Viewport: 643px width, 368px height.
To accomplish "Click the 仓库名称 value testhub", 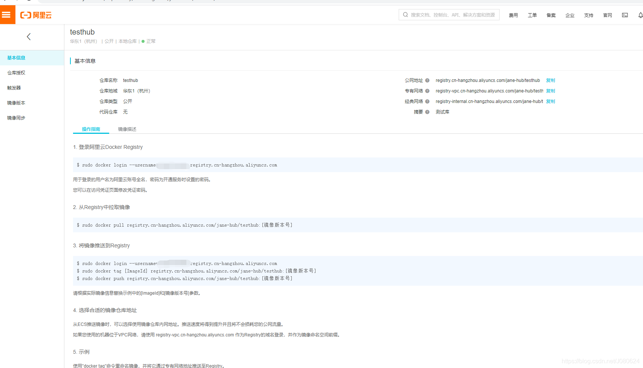I will (x=130, y=80).
